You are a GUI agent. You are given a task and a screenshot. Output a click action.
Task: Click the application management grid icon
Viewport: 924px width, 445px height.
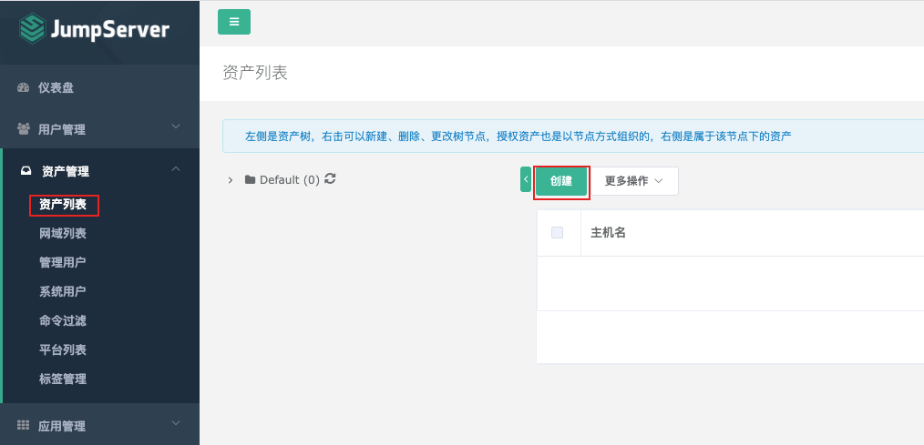click(24, 425)
